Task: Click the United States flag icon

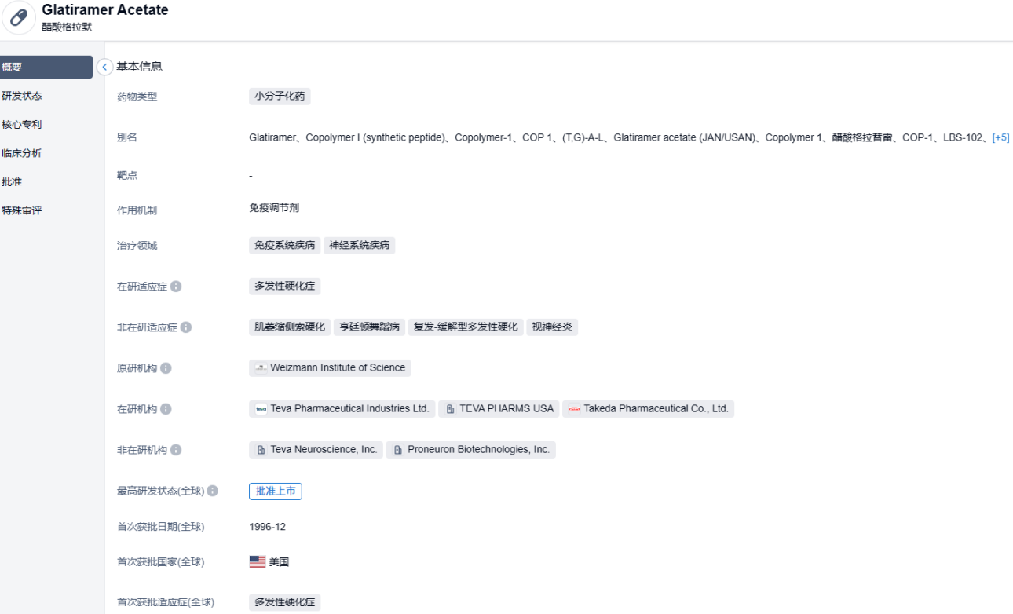Action: [258, 562]
